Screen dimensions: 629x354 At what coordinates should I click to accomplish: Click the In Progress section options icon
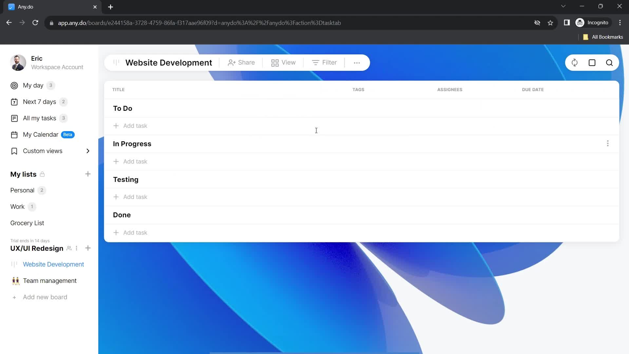pos(608,144)
